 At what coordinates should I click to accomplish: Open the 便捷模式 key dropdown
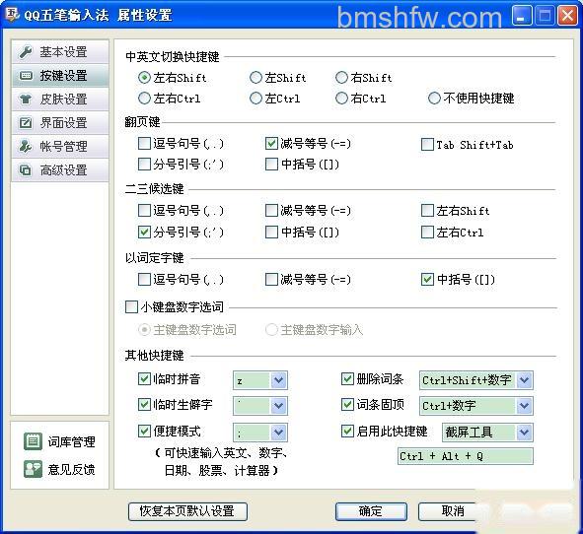point(279,433)
